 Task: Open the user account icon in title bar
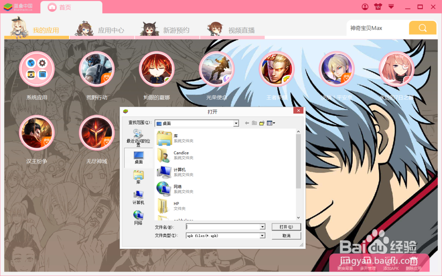point(365,7)
